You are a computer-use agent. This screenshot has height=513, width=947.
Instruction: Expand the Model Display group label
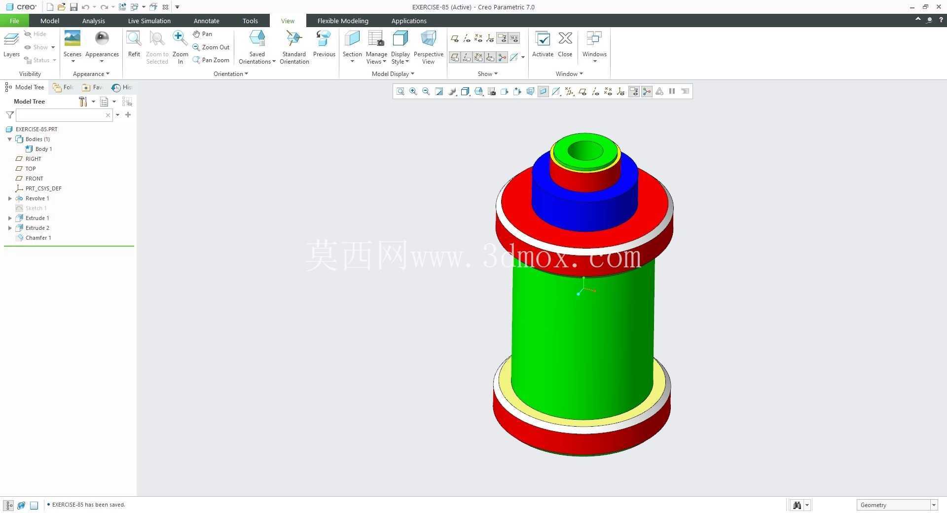click(393, 74)
